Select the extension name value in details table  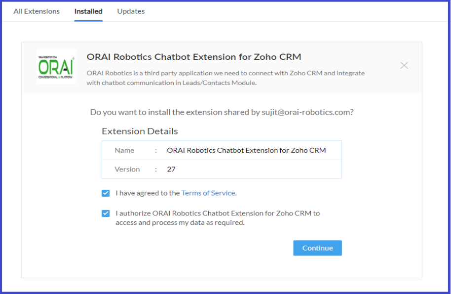point(246,150)
